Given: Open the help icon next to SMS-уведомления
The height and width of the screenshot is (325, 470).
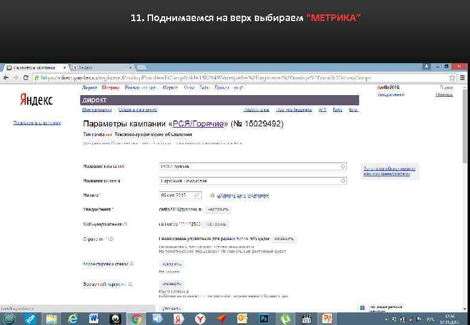Looking at the screenshot, I should pyautogui.click(x=125, y=224).
